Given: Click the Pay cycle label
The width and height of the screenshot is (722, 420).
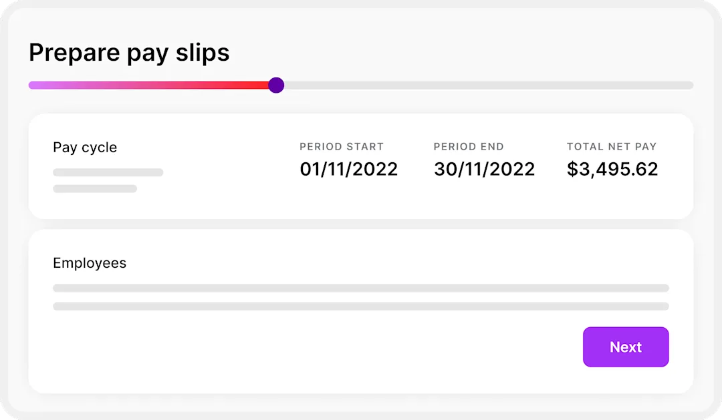Looking at the screenshot, I should [85, 147].
